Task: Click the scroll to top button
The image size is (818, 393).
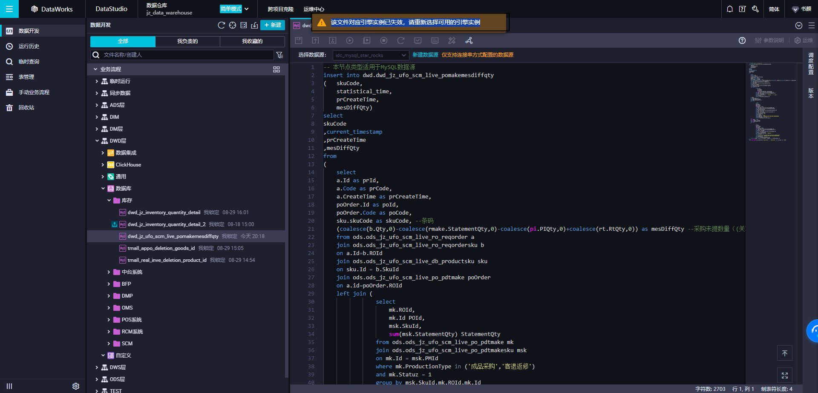Action: [x=785, y=353]
